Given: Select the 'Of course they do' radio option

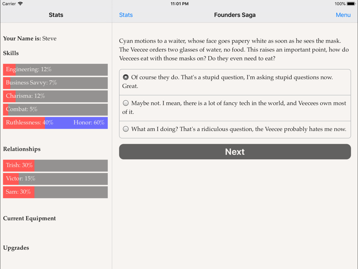Looking at the screenshot, I should pos(126,77).
